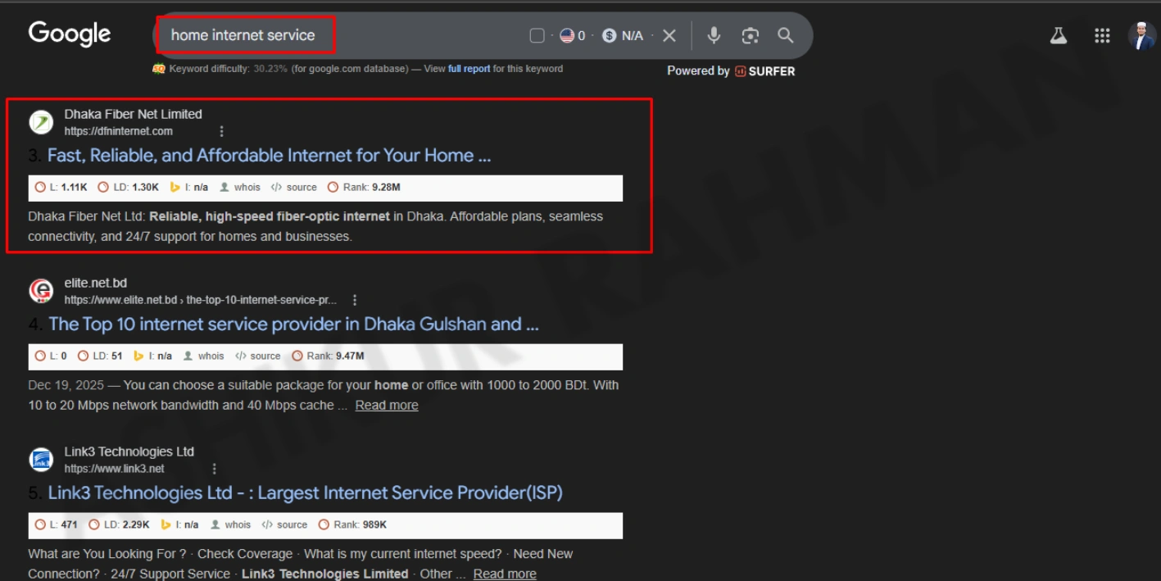
Task: Open whois for link3.net result
Action: pyautogui.click(x=230, y=525)
